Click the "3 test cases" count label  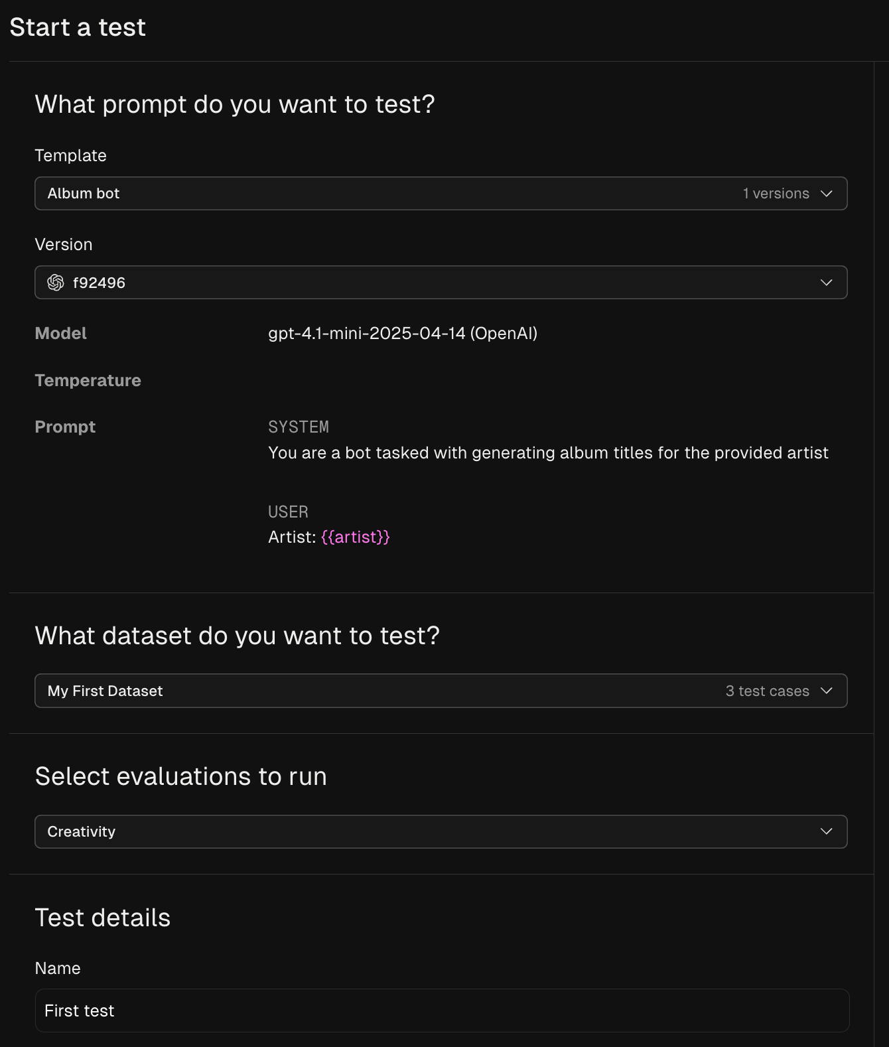(x=767, y=691)
